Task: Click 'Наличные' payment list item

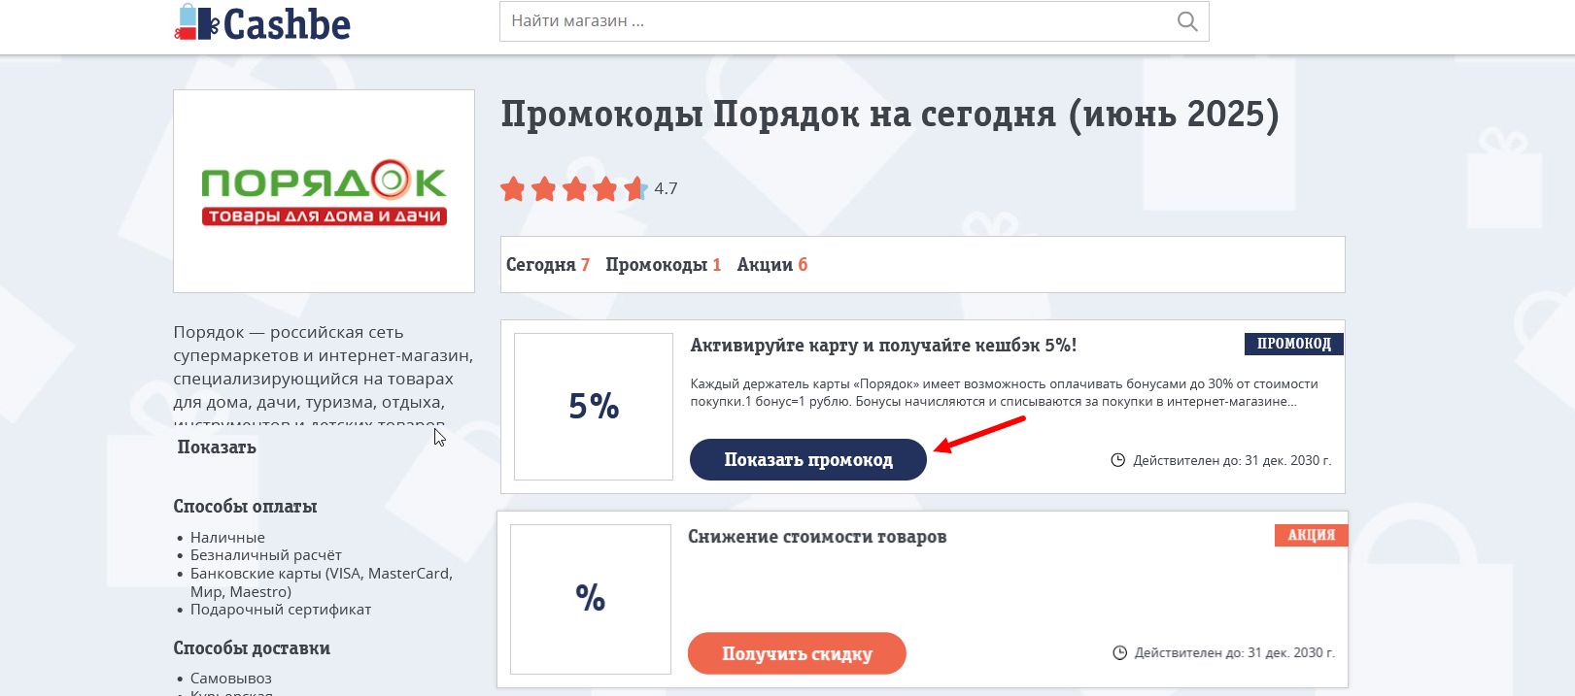Action: 227,538
